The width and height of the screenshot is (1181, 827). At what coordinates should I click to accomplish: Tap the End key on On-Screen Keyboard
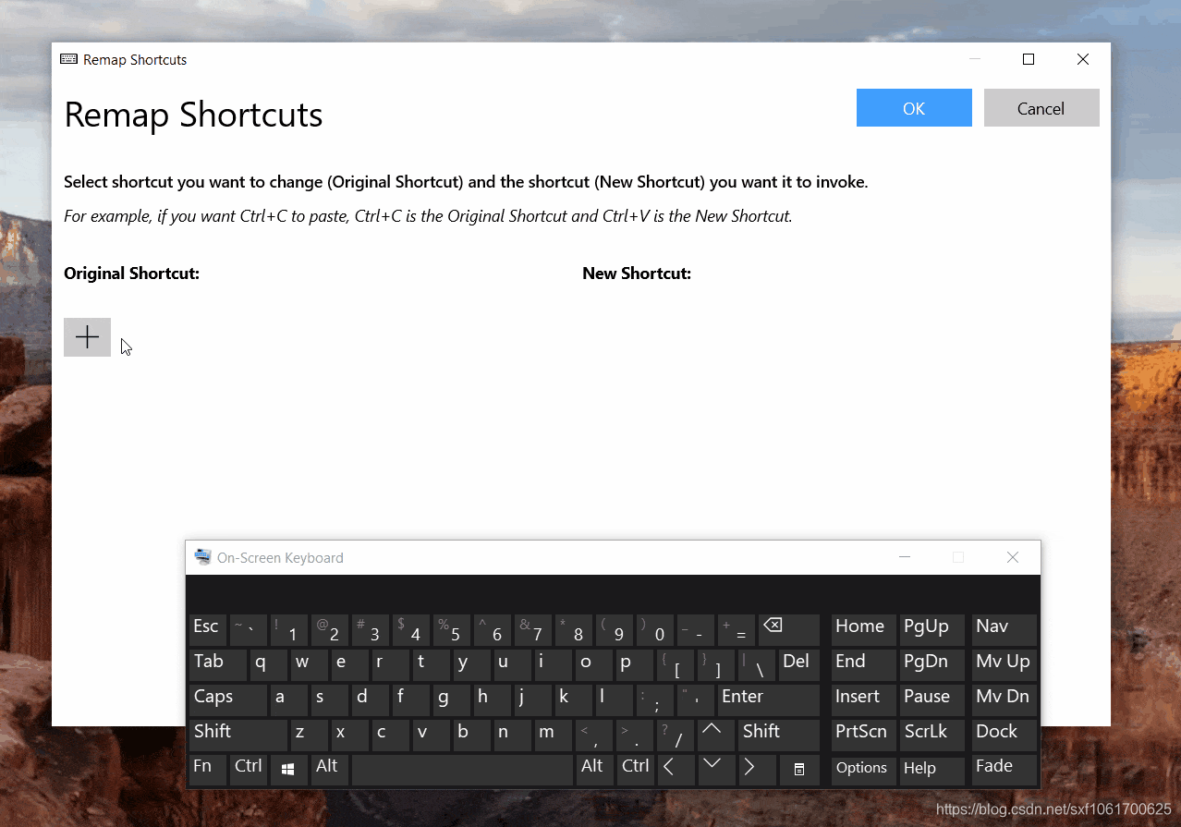click(x=863, y=664)
